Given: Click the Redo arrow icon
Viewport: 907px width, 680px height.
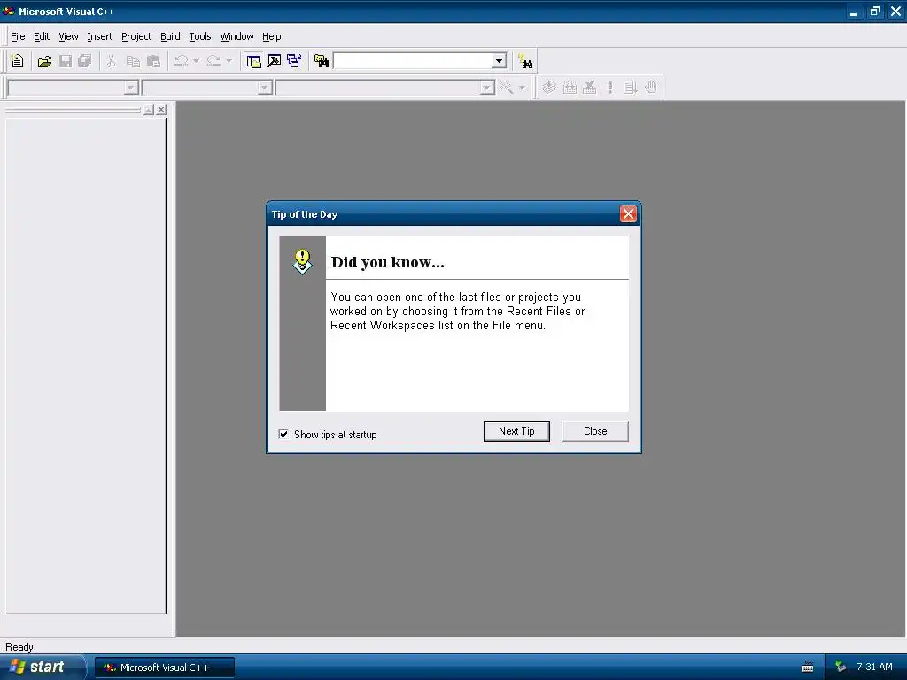Looking at the screenshot, I should 213,61.
